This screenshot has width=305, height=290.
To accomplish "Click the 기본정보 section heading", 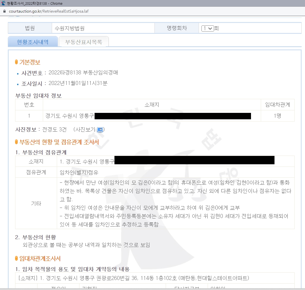I will pos(30,62).
